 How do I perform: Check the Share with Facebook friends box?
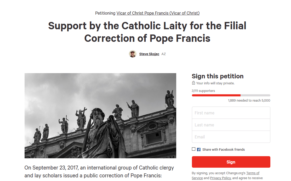[193, 149]
